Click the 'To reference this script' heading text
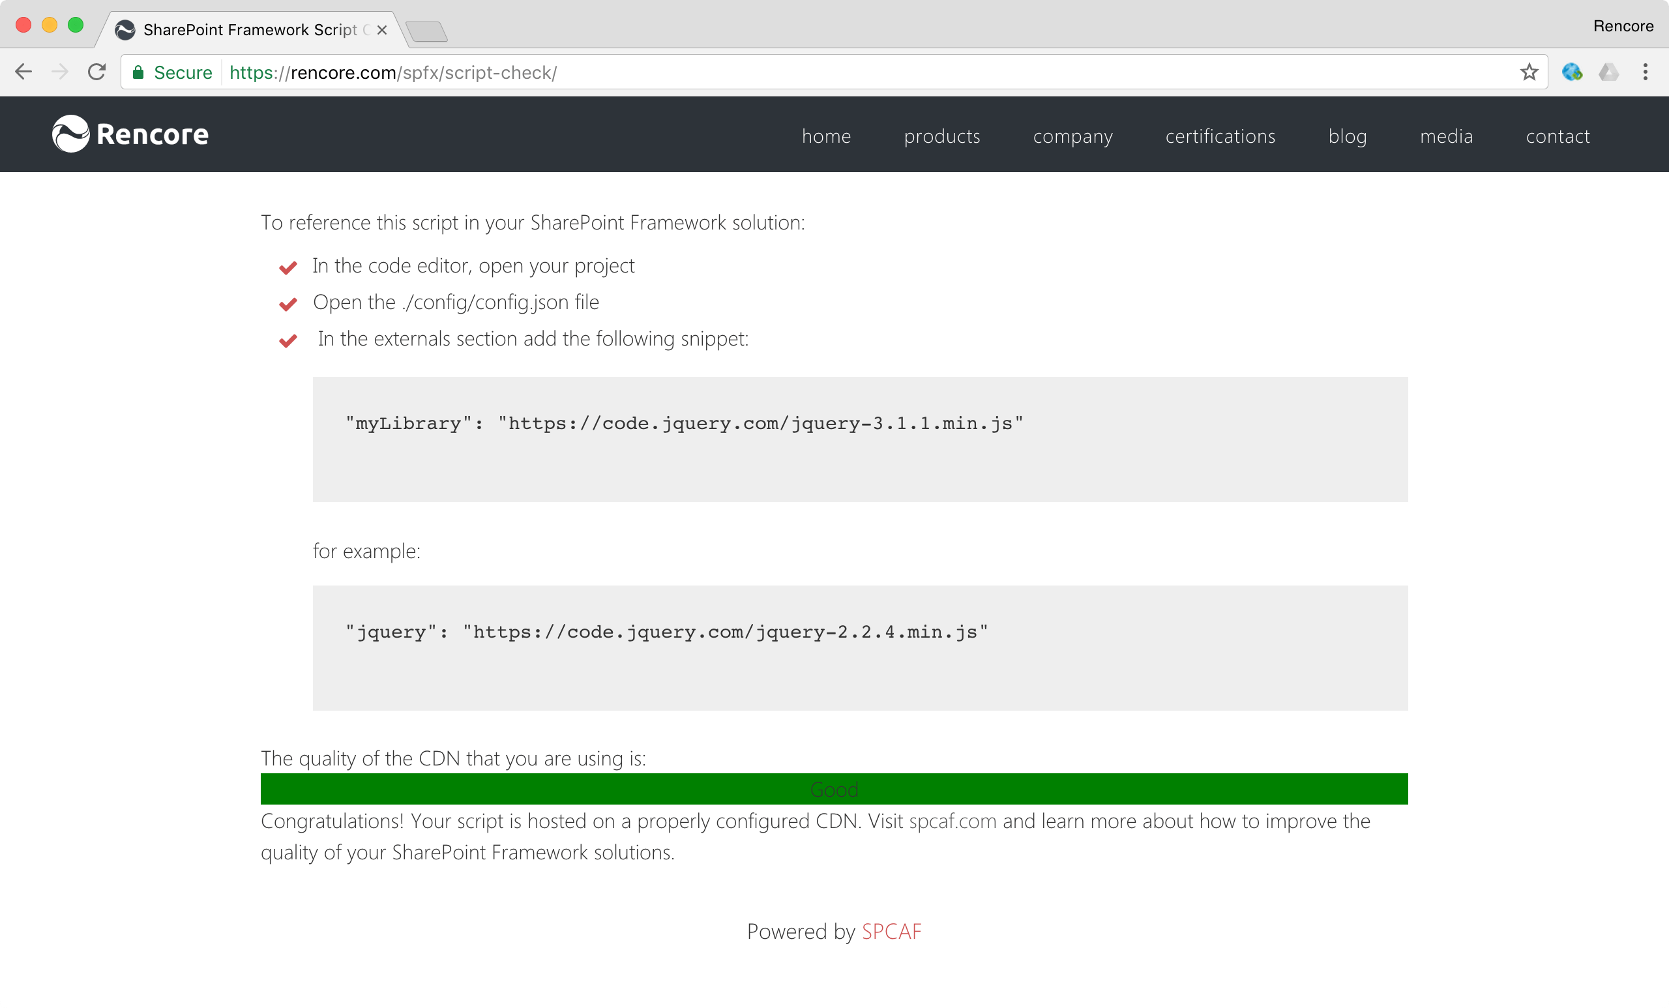This screenshot has width=1669, height=1008. click(x=533, y=223)
